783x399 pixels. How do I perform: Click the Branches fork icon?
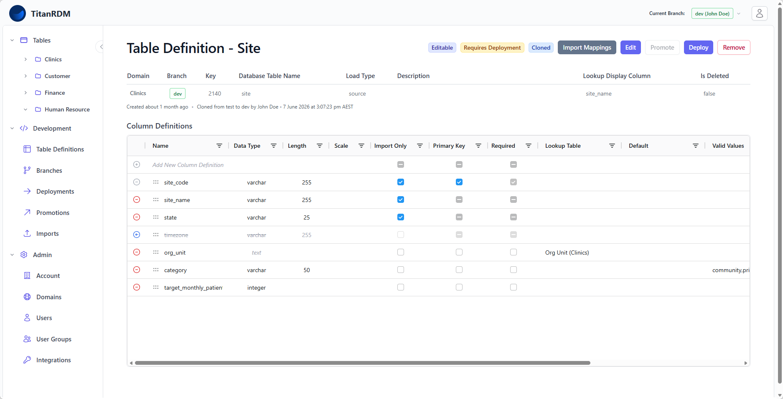(27, 170)
